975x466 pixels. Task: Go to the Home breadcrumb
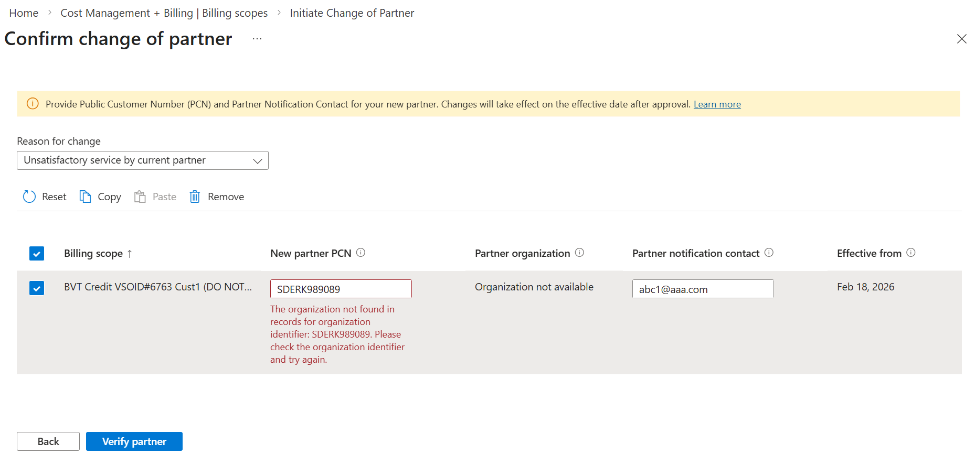point(24,13)
